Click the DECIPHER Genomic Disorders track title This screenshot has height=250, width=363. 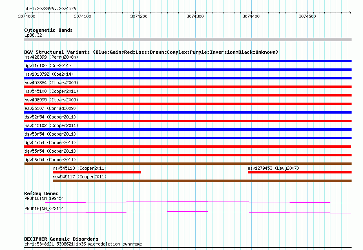[x=61, y=239]
